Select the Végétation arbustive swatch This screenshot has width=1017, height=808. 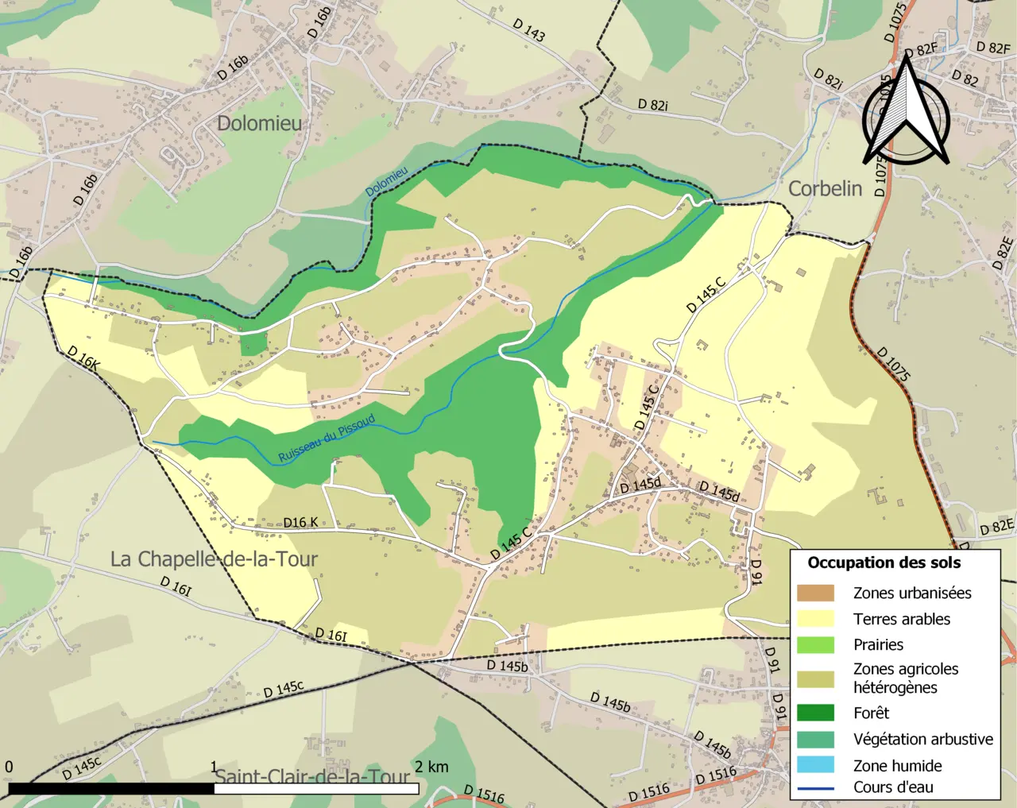816,739
